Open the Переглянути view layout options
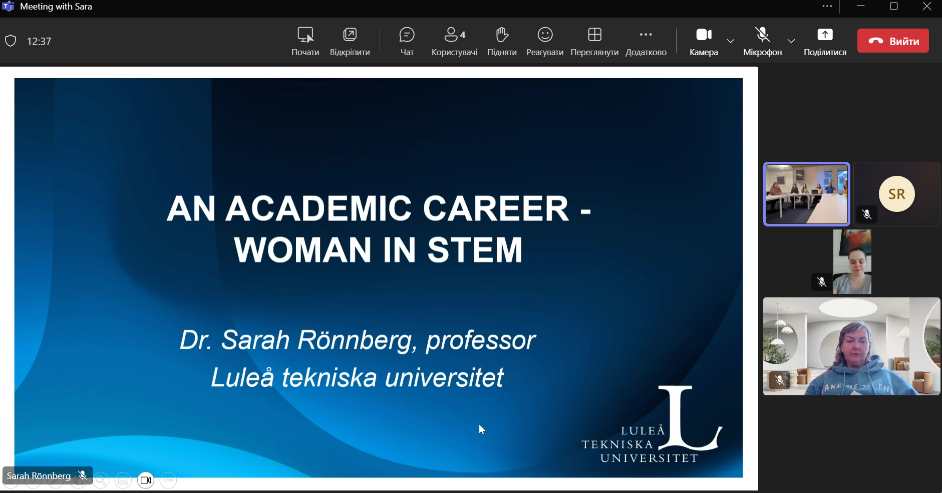Image resolution: width=942 pixels, height=493 pixels. tap(594, 41)
